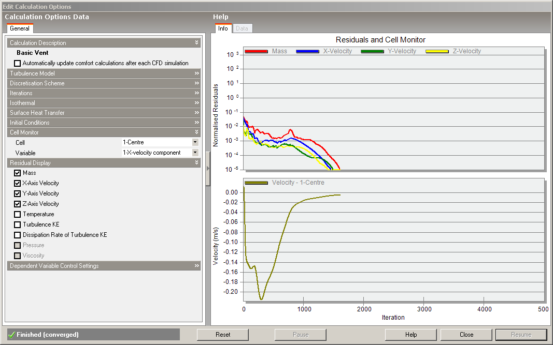Collapse the Residual Display section chevron

click(x=196, y=163)
